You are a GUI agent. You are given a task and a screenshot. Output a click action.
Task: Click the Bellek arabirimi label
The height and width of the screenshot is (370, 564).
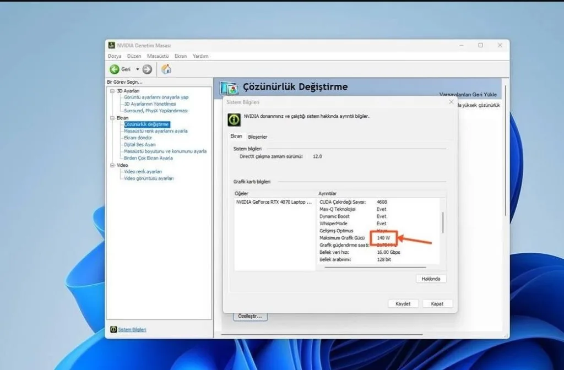335,260
